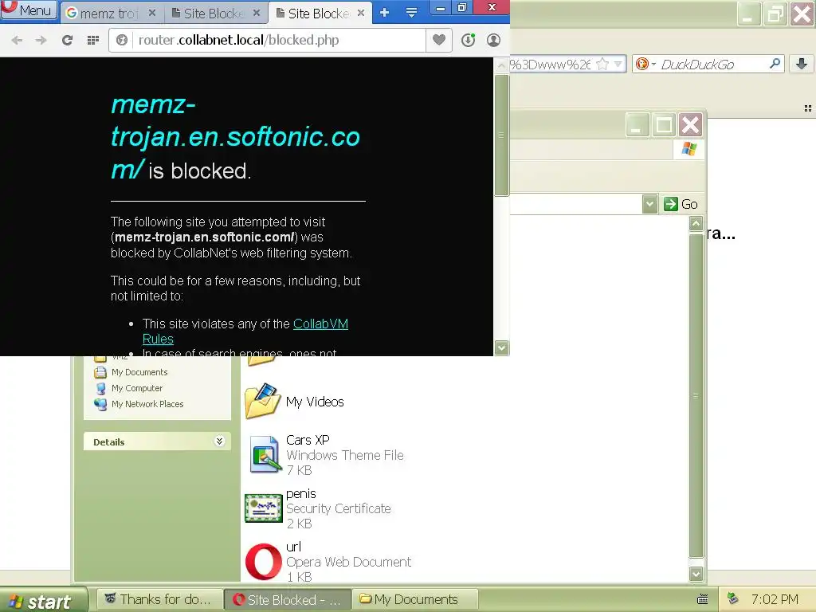Select the My Videos folder
816x612 pixels.
295,402
